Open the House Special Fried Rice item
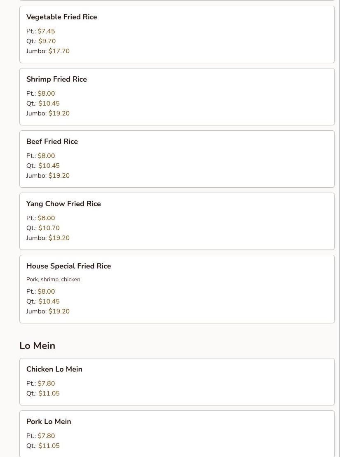The height and width of the screenshot is (457, 348). [x=68, y=266]
